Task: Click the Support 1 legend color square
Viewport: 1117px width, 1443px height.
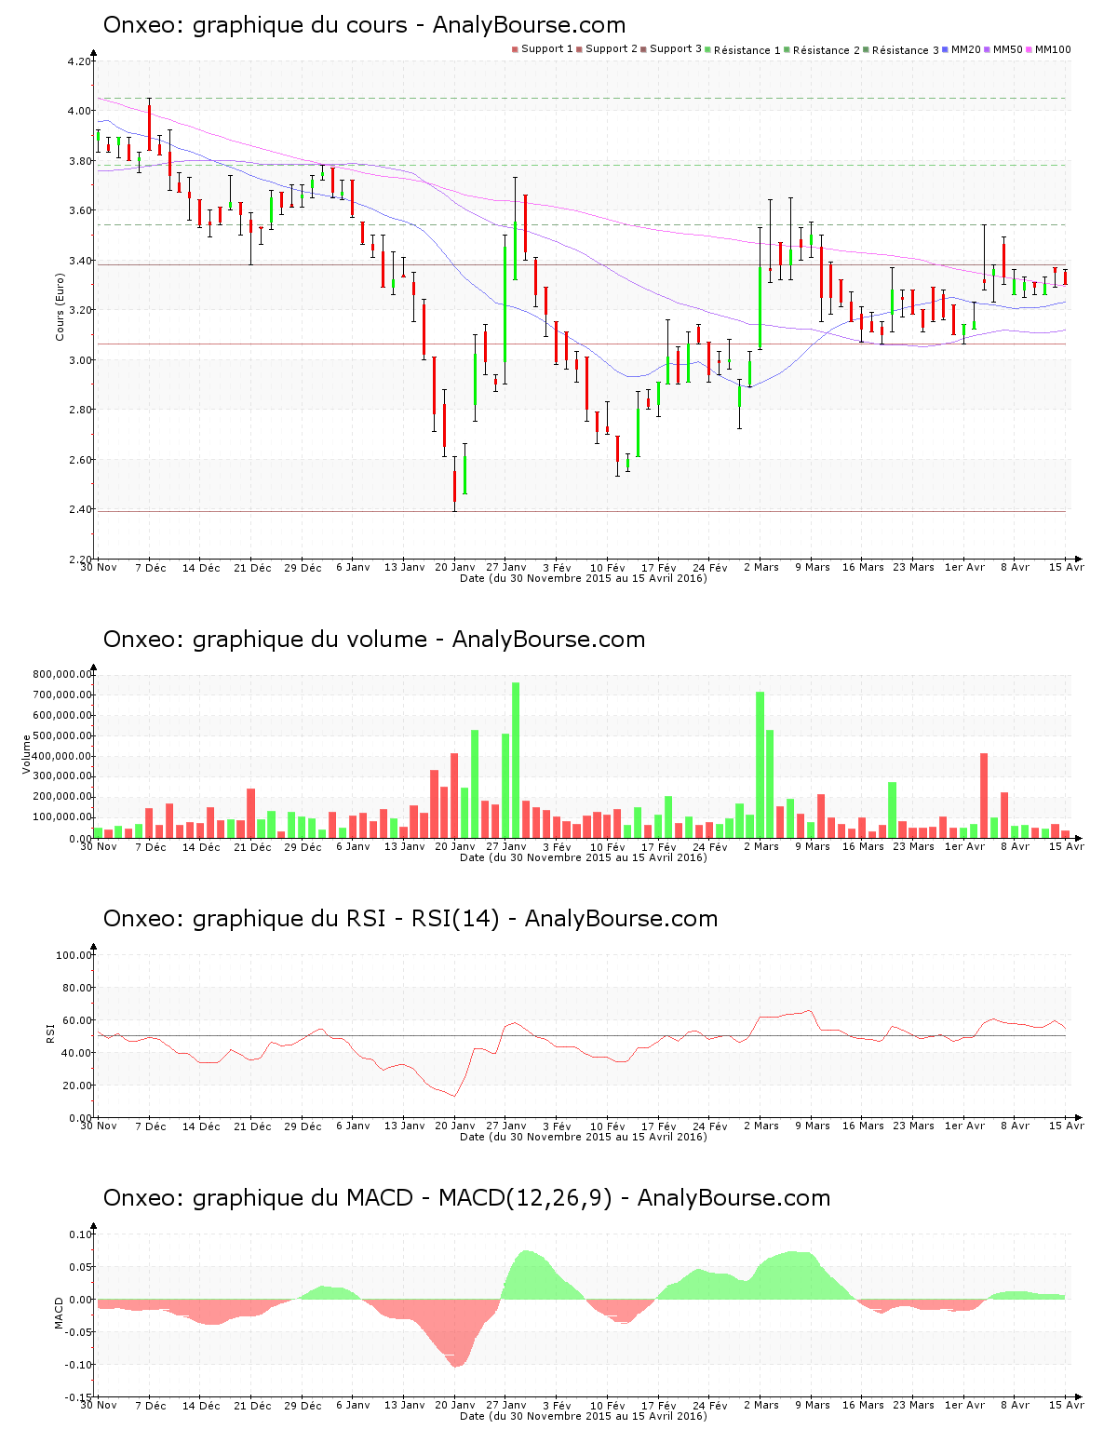Action: (x=515, y=49)
